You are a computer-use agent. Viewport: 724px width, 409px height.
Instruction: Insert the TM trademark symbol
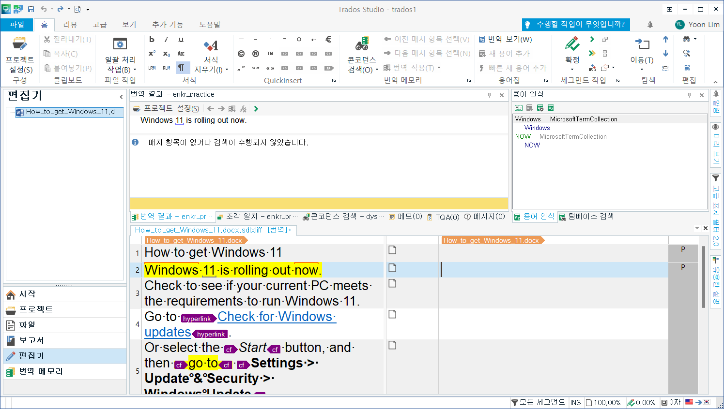coord(270,54)
